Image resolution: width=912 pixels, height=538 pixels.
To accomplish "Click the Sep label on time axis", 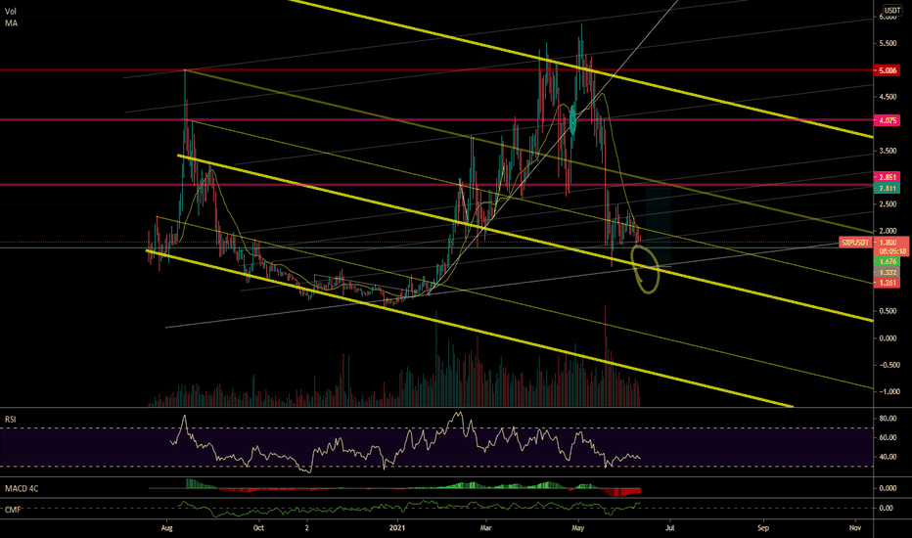I will [x=763, y=528].
